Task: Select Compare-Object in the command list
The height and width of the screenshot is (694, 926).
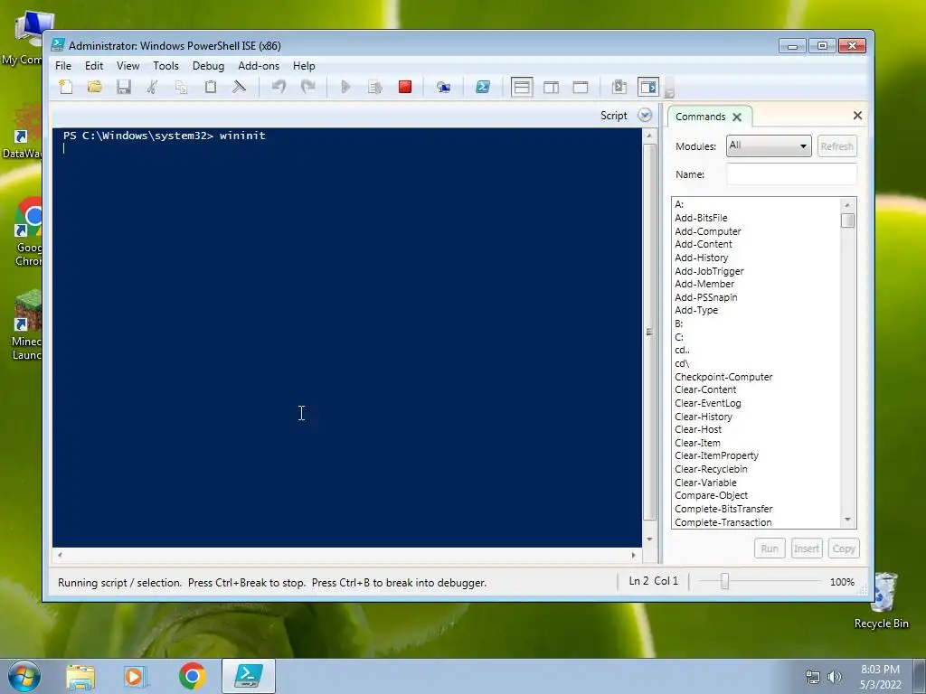Action: (x=711, y=496)
